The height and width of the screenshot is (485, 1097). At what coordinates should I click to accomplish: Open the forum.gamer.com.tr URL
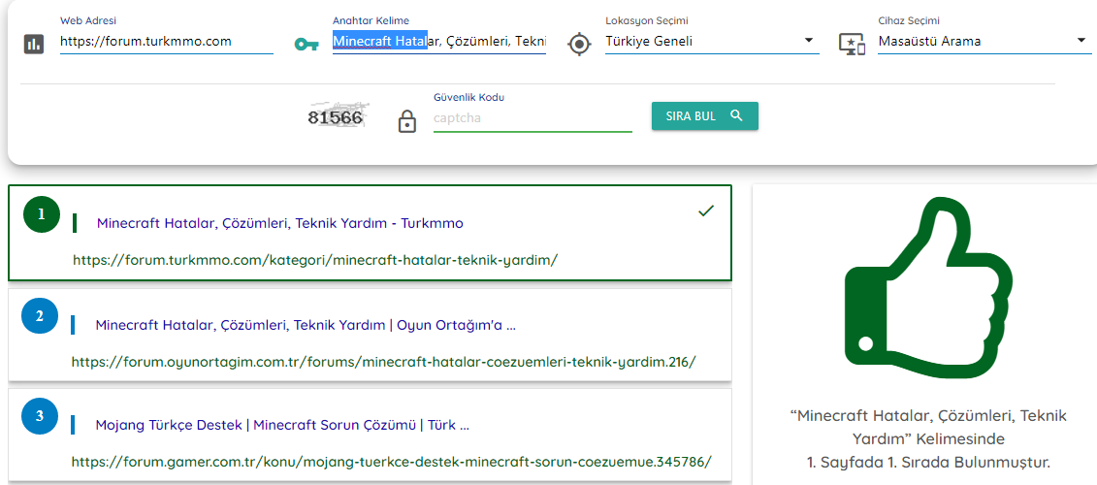coord(392,462)
